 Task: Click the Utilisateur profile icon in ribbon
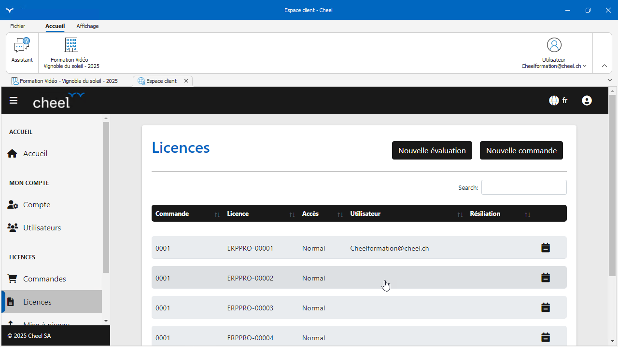pos(554,45)
